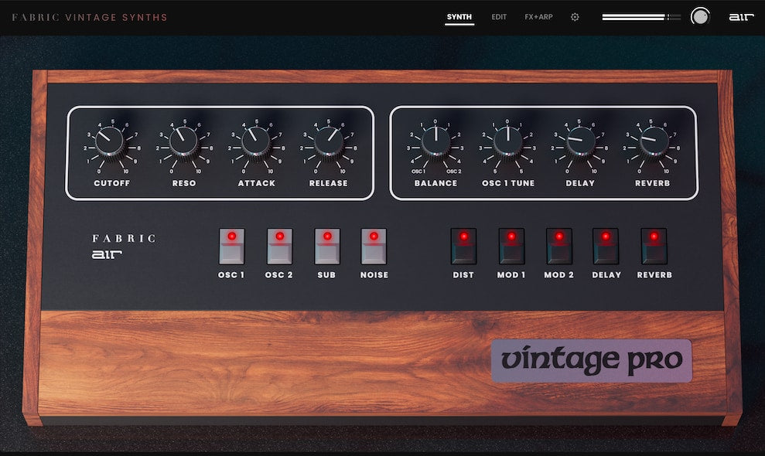Turn off the NOISE switch
The width and height of the screenshot is (765, 456).
374,246
